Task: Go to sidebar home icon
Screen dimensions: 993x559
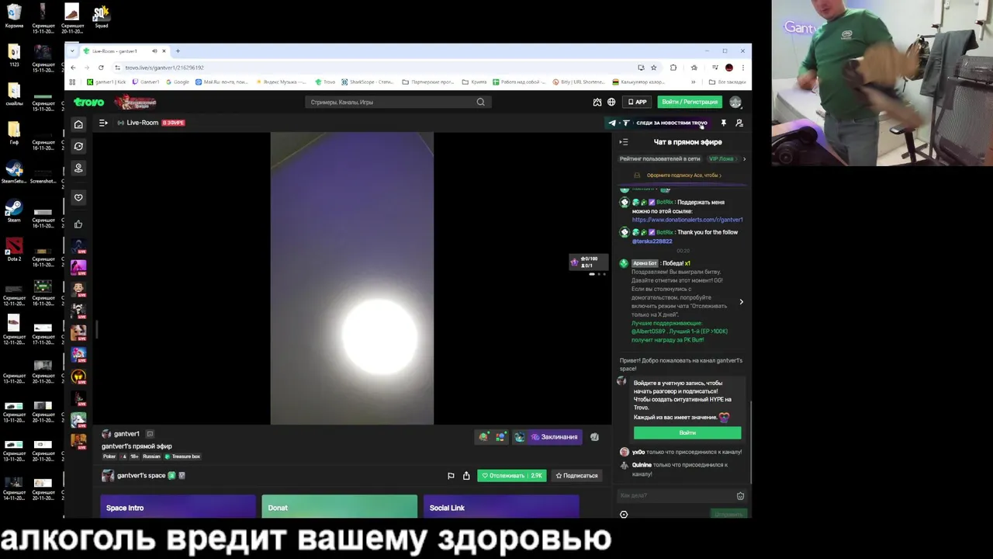Action: [x=78, y=124]
